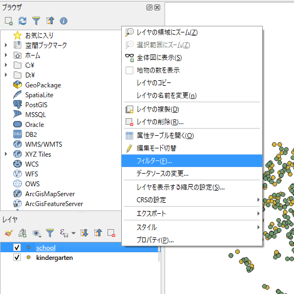The image size is (294, 294).
Task: Expand the 空間ブックマーク node
Action: click(x=6, y=45)
